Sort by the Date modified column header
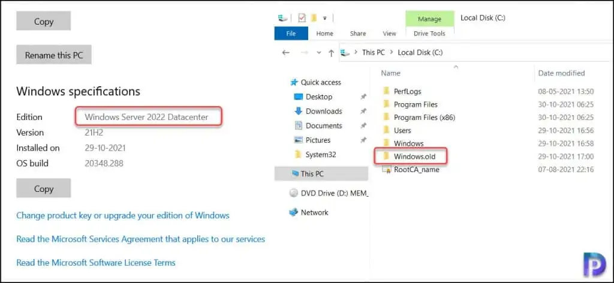Viewport: 614px width, 283px height. point(561,73)
